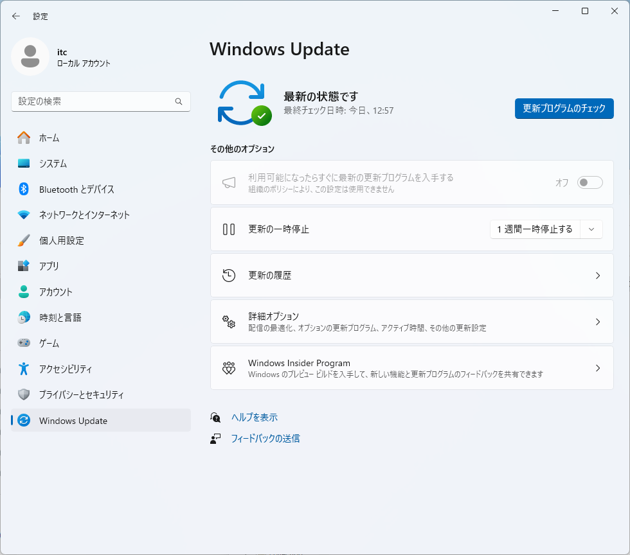Click the pause icon beside 更新の一時停止

coord(229,229)
